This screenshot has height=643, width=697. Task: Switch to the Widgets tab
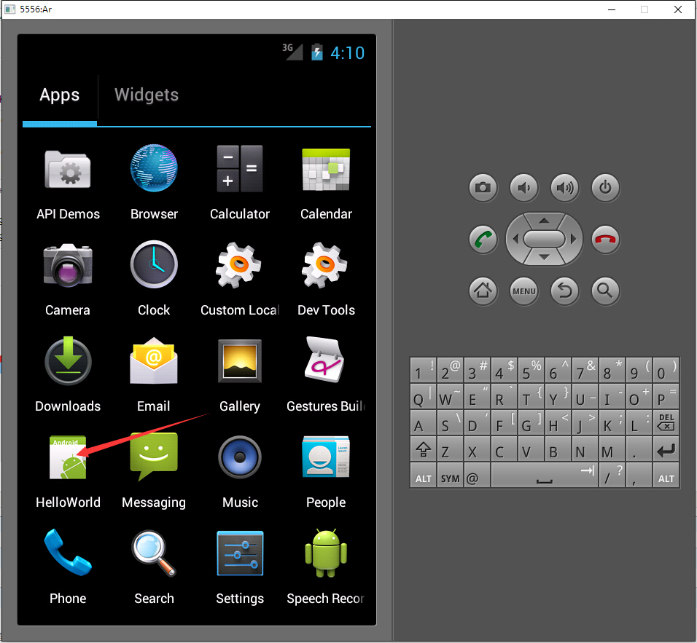click(147, 95)
